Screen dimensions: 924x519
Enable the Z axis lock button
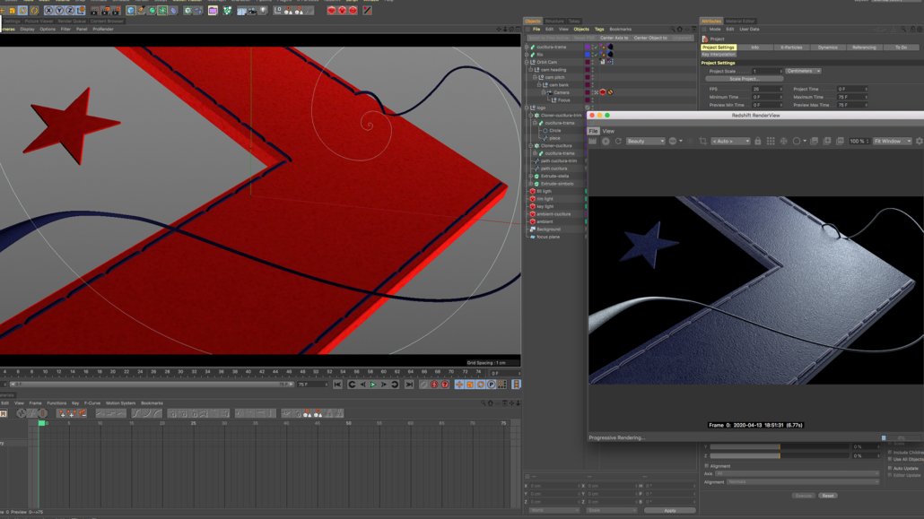(70, 11)
